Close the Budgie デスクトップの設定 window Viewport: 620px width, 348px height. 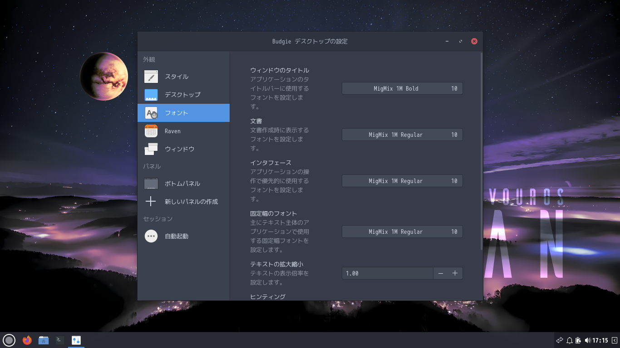[x=474, y=41]
